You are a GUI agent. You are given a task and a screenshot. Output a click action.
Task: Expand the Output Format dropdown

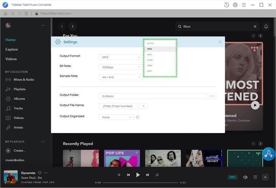pyautogui.click(x=121, y=57)
